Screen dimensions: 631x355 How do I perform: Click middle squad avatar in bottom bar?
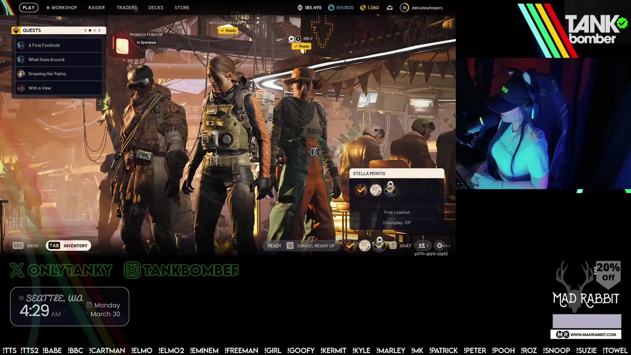(364, 246)
